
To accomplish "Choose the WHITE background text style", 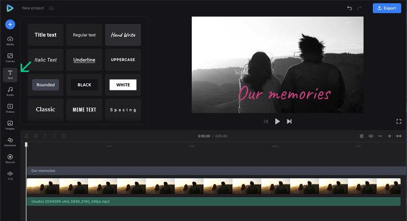I will (x=123, y=85).
